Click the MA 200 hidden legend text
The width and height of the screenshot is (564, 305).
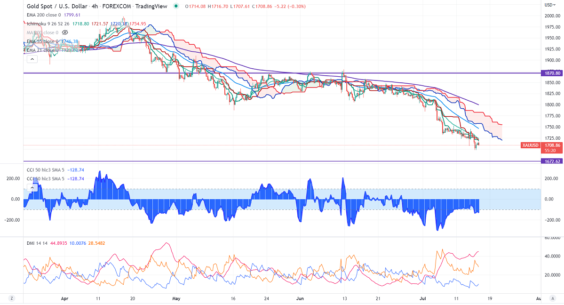click(41, 32)
